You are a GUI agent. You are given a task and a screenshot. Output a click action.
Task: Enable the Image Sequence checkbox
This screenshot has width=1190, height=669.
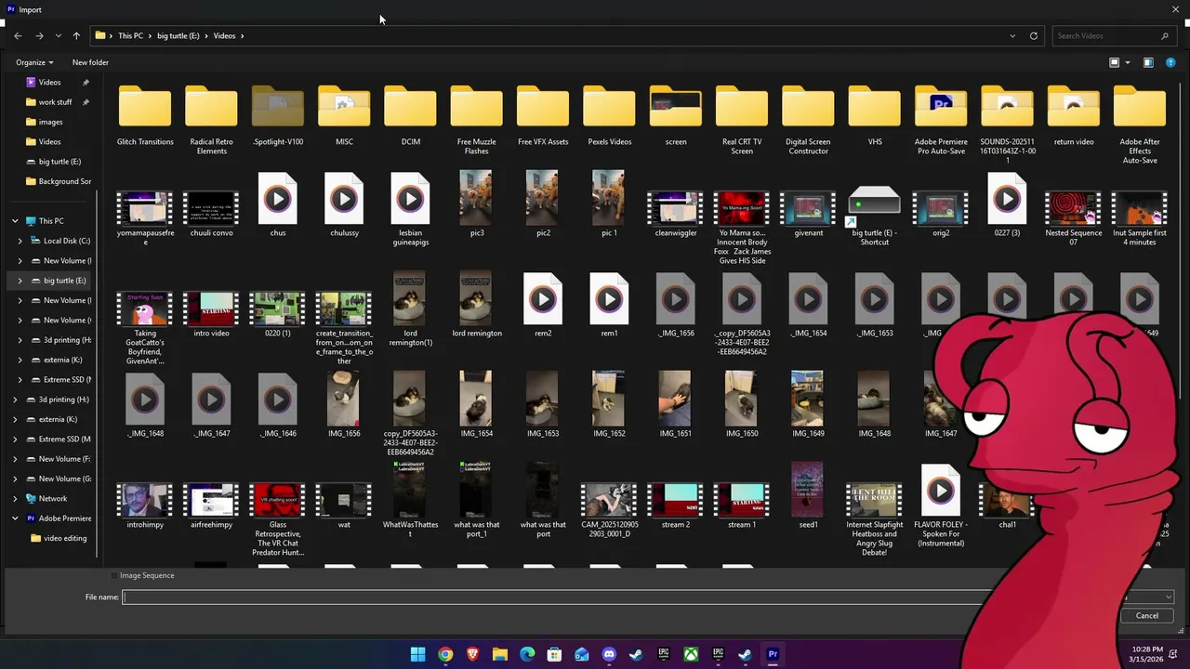pyautogui.click(x=114, y=575)
